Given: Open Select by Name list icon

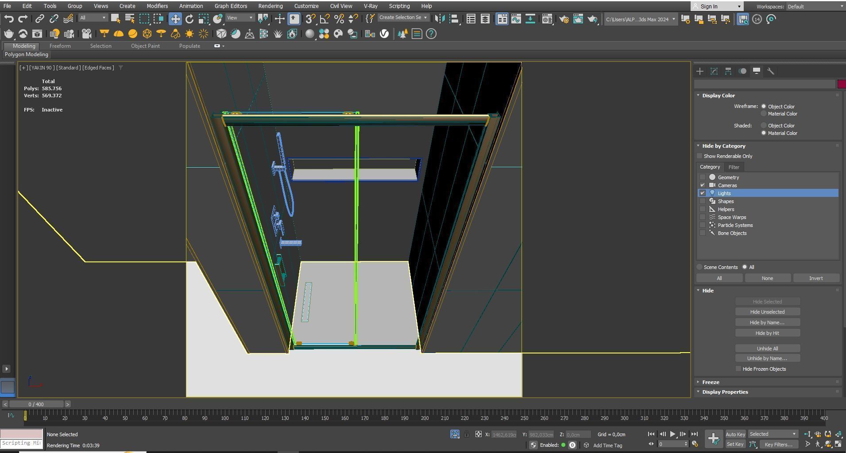Looking at the screenshot, I should point(130,19).
